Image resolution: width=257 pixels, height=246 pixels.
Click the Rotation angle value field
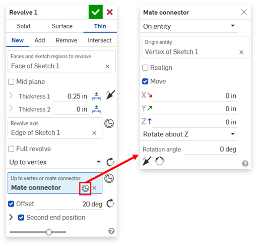coord(211,149)
